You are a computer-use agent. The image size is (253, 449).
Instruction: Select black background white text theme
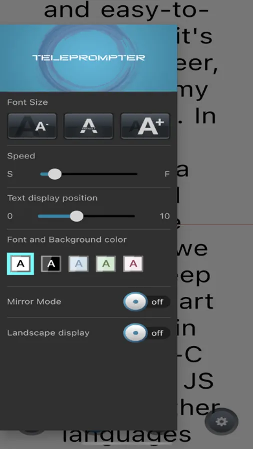coord(51,264)
